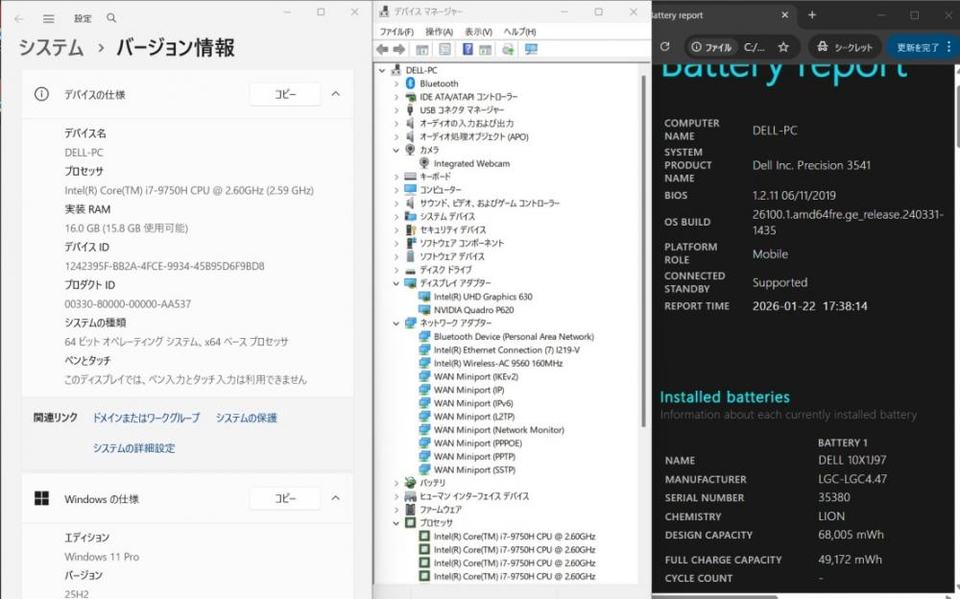Click the Bluetooth icon in device tree
Viewport: 960px width, 599px height.
pyautogui.click(x=410, y=84)
